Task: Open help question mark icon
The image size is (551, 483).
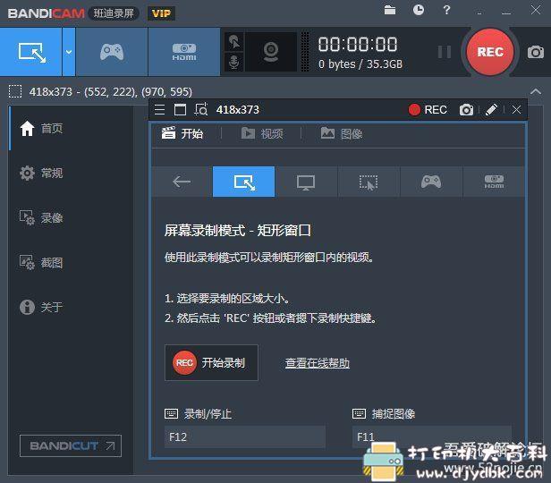Action: (x=446, y=10)
